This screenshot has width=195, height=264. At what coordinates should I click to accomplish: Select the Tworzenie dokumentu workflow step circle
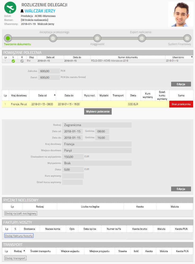pyautogui.click(x=8, y=38)
